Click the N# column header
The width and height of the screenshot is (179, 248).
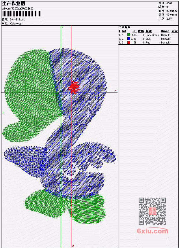pyautogui.click(x=124, y=31)
